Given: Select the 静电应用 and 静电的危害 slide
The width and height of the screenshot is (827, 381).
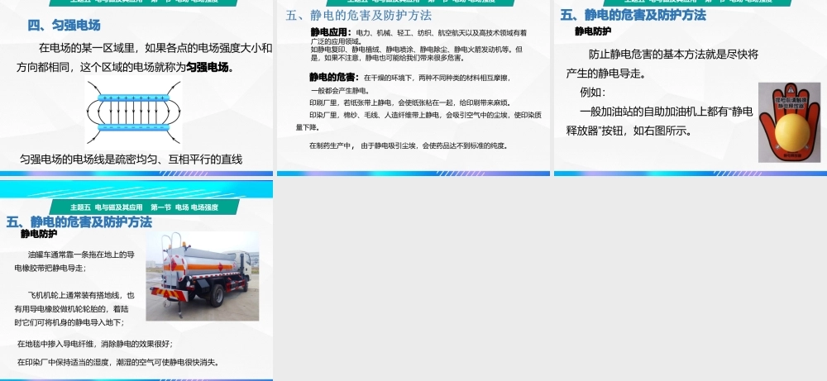Looking at the screenshot, I should click(413, 88).
